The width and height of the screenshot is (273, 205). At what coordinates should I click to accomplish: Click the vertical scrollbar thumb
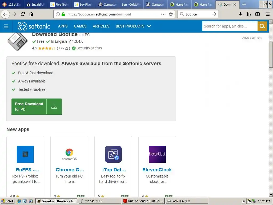pyautogui.click(x=271, y=54)
